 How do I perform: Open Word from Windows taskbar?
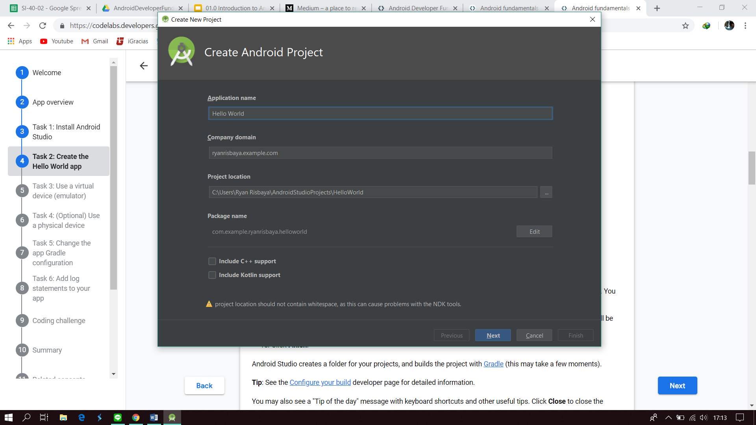click(x=154, y=418)
